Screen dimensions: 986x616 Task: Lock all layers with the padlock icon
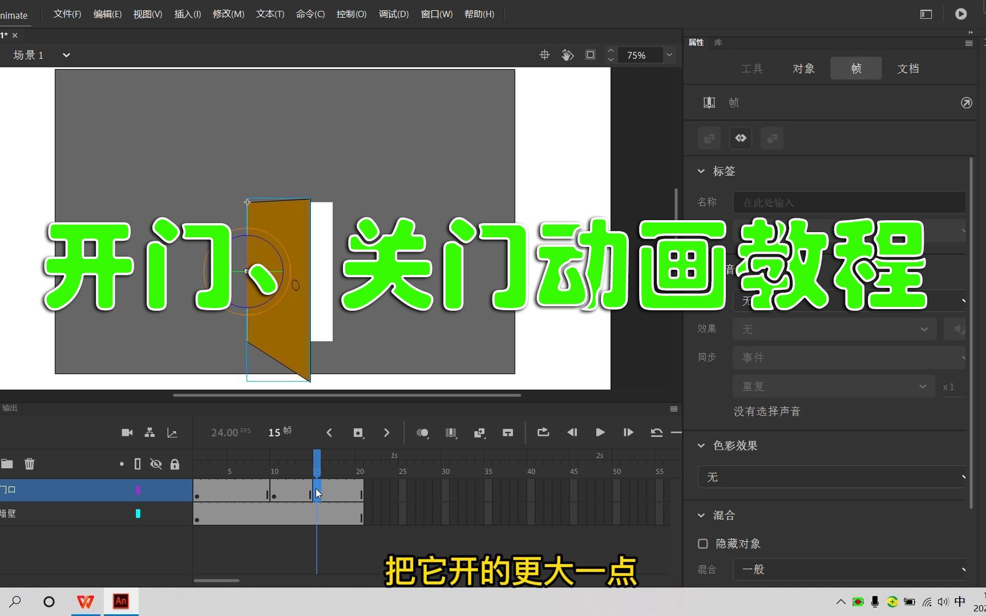click(x=175, y=464)
